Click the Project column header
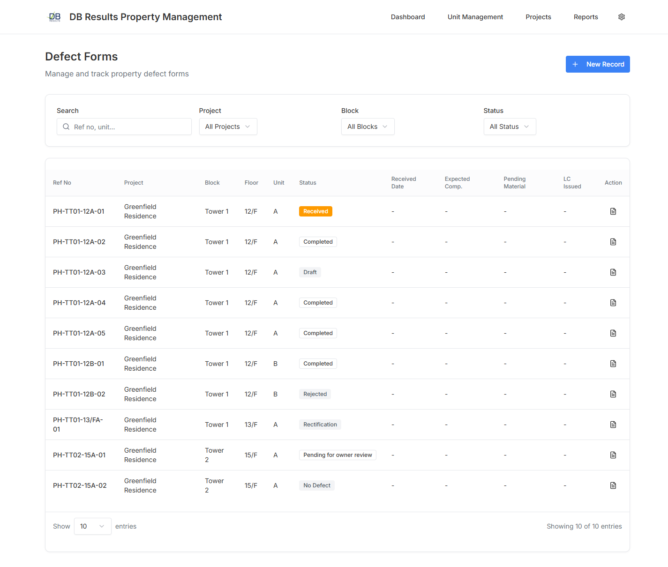The image size is (668, 567). [134, 183]
